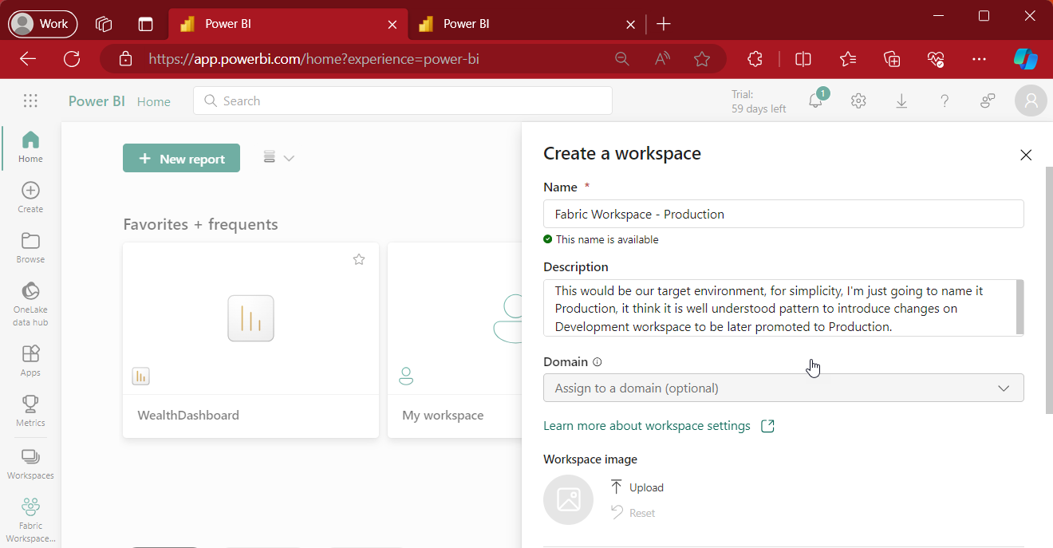Viewport: 1053px width, 548px height.
Task: Expand the view options chevron beside New report
Action: 289,158
